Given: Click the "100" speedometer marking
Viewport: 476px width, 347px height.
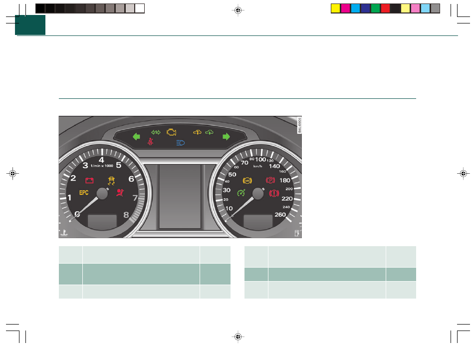Looking at the screenshot, I should click(260, 160).
